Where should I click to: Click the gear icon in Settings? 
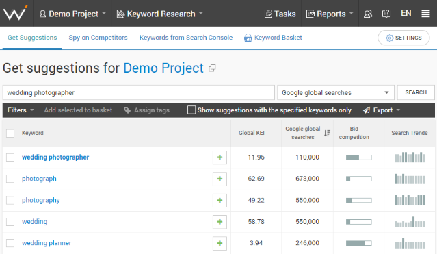(x=389, y=38)
